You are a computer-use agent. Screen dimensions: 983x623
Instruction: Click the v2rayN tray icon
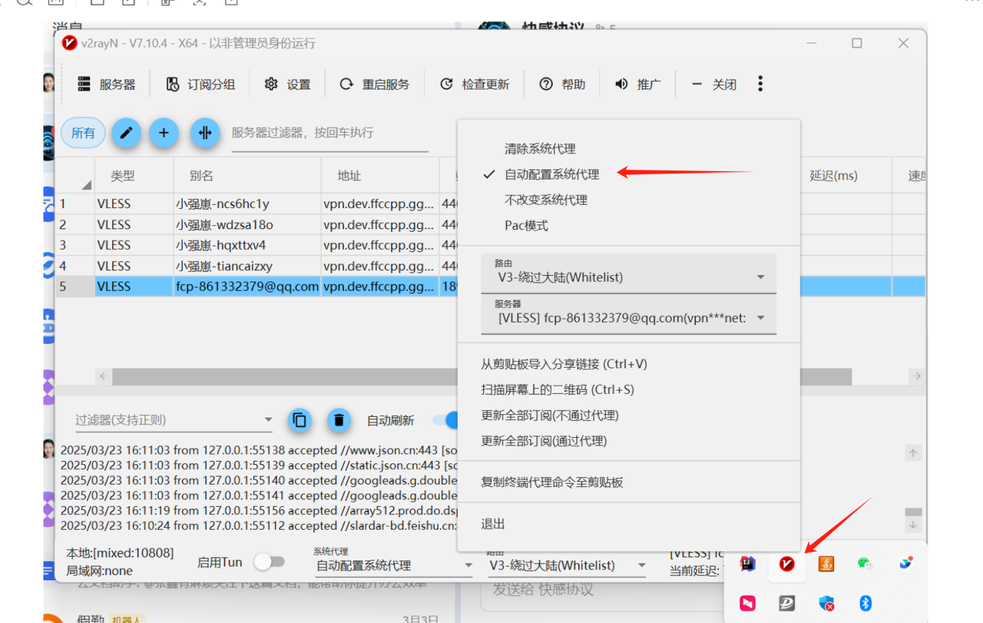click(786, 565)
